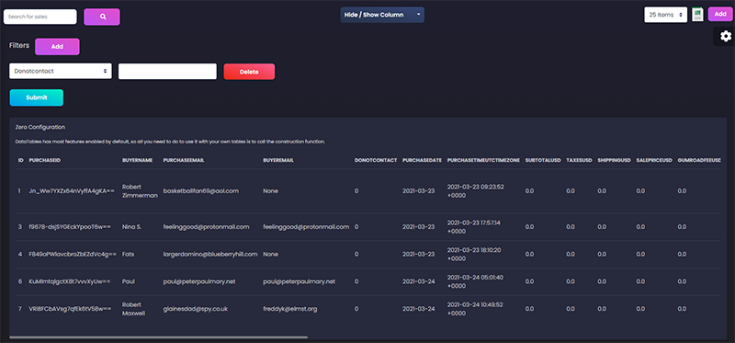Select purchase ID KuMlmtqlgctX8t7vvvXyUw==
The image size is (735, 343).
[x=70, y=281]
